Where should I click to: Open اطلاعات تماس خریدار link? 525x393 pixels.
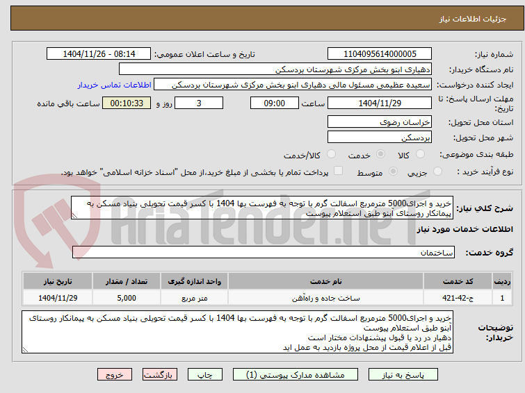coord(115,85)
